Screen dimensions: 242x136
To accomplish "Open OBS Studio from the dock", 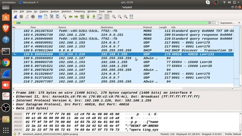I will (x=6, y=107).
